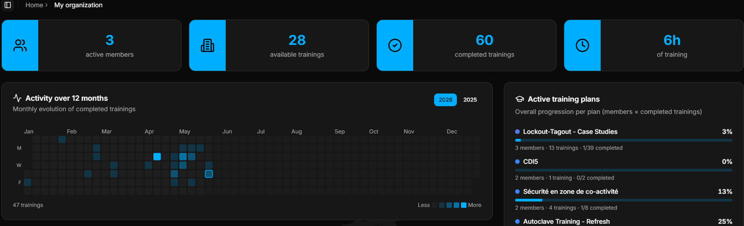This screenshot has height=226, width=744.
Task: Click the active members people icon
Action: click(20, 45)
